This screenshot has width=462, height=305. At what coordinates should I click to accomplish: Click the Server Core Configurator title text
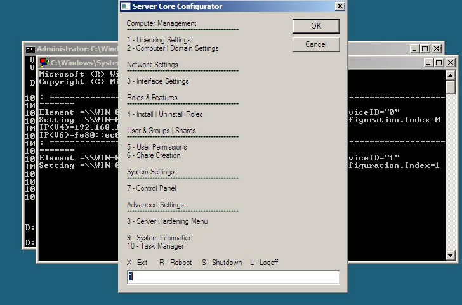177,6
